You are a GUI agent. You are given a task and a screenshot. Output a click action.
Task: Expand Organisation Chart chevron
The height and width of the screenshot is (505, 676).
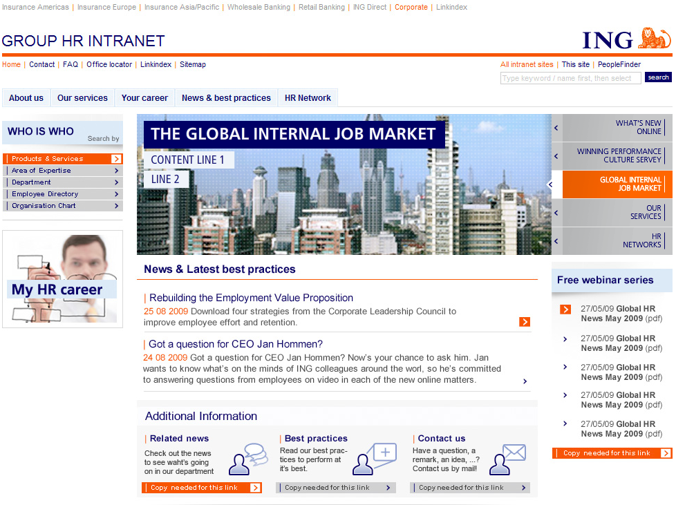coord(116,206)
